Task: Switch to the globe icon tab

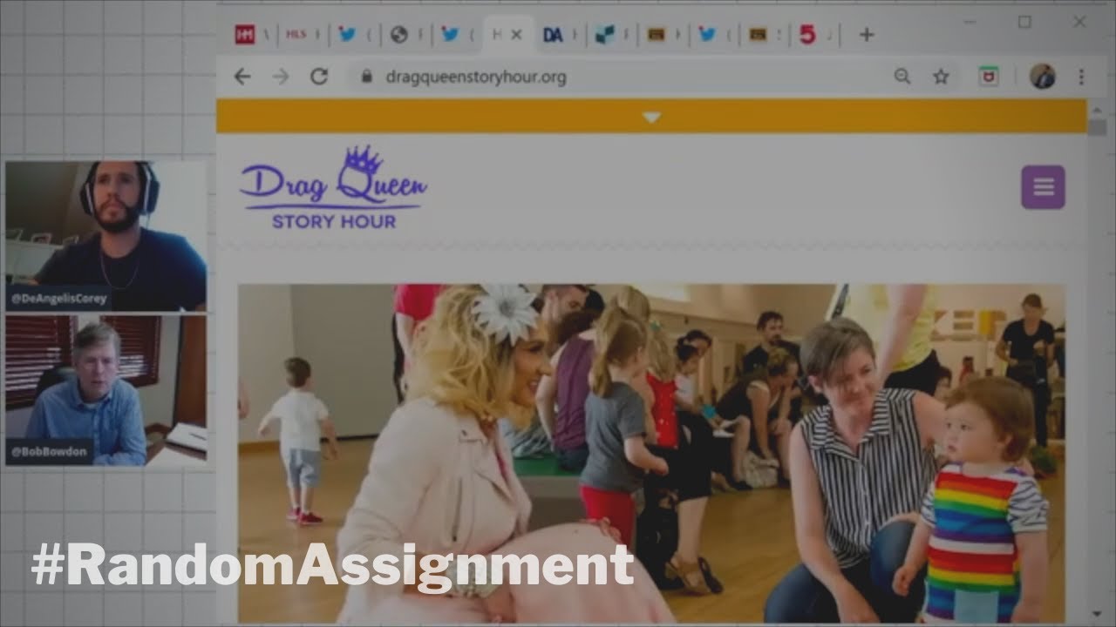Action: coord(398,35)
